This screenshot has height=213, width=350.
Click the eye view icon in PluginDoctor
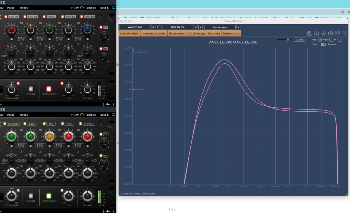[x=323, y=33]
